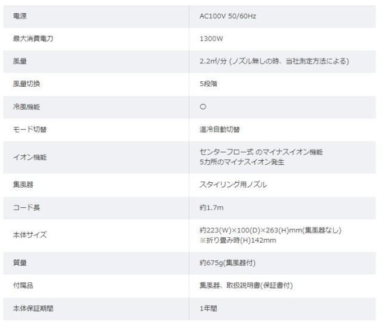
Task: Click the 電源 row label
Action: coord(20,16)
